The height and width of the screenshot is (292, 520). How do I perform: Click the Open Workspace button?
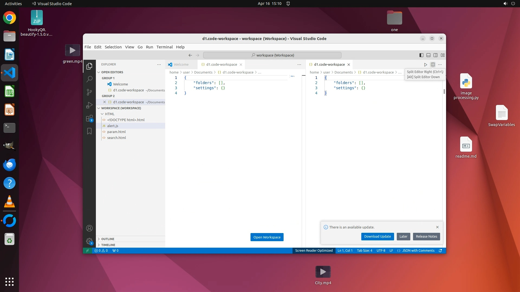click(267, 237)
